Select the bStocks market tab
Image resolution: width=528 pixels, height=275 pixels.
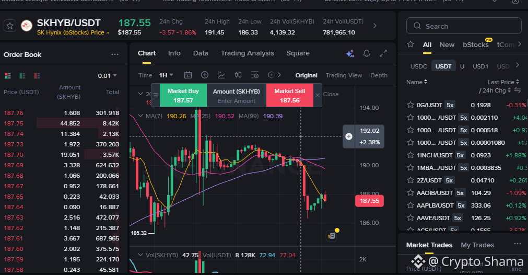pos(475,45)
